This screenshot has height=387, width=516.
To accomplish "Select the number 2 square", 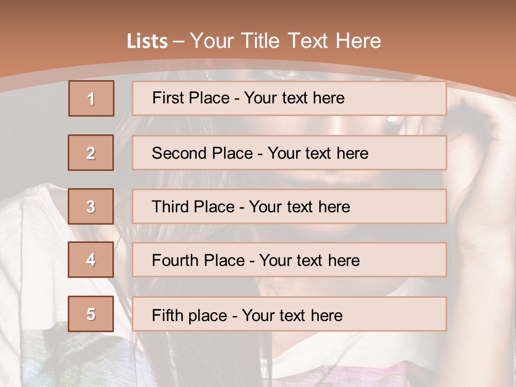I will tap(91, 153).
